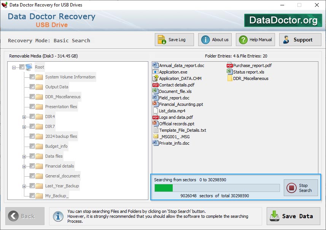Select the Application.exe file icon

155,72
